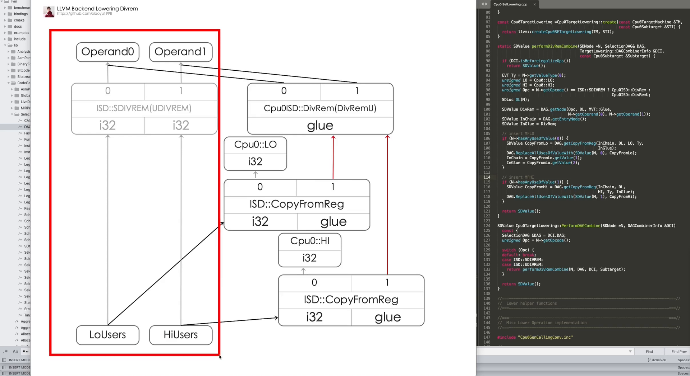Select the CM file in sidebar
The image size is (690, 376).
(24, 121)
